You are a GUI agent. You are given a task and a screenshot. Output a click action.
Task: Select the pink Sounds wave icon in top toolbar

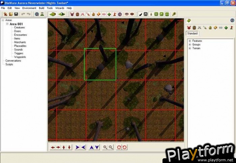click(x=104, y=14)
